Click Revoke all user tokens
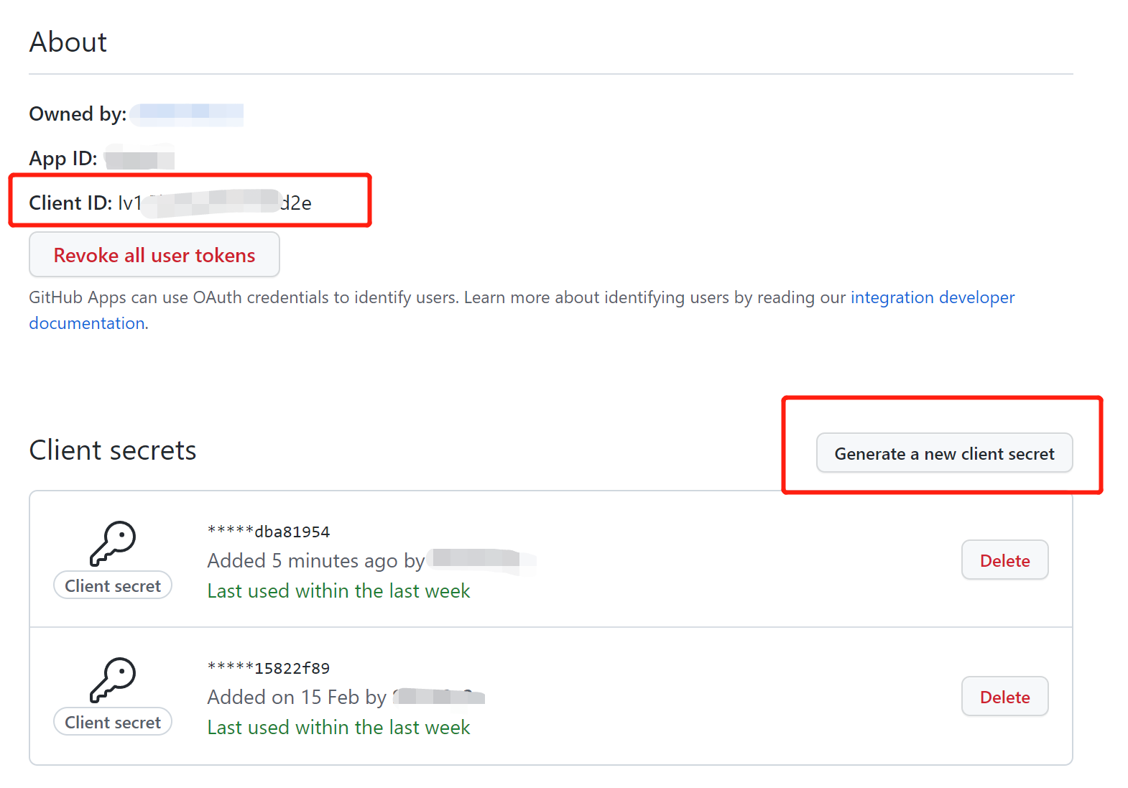Screen dimensions: 1128x788 (154, 255)
